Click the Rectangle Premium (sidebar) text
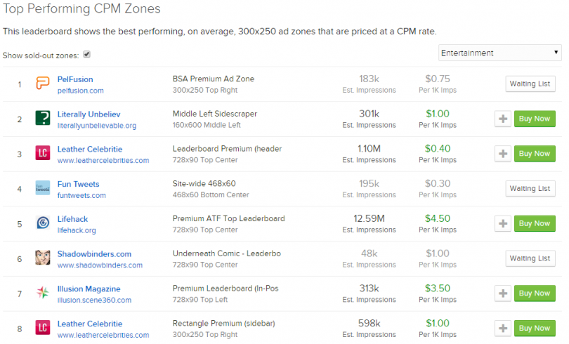This screenshot has width=569, height=344. pos(224,323)
